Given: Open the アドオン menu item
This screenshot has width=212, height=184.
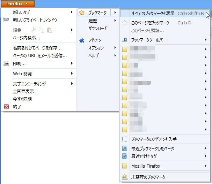Looking at the screenshot, I should pyautogui.click(x=98, y=40).
